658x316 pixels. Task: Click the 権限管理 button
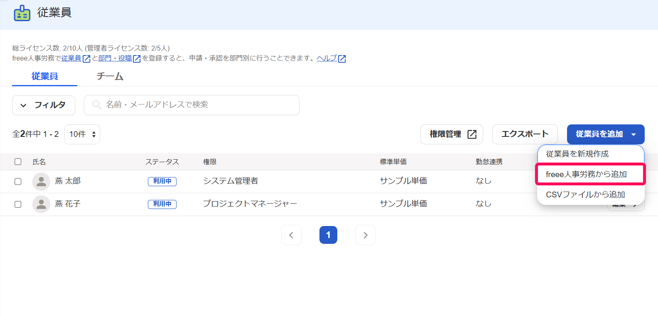pos(452,134)
